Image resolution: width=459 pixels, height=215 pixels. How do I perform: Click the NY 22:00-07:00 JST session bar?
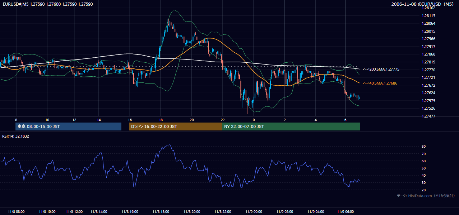pos(291,126)
